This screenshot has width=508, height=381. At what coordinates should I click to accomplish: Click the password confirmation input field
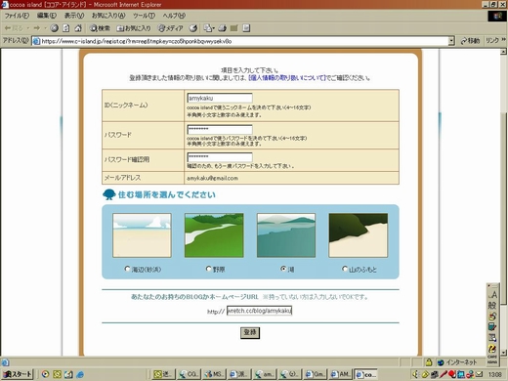pos(220,157)
